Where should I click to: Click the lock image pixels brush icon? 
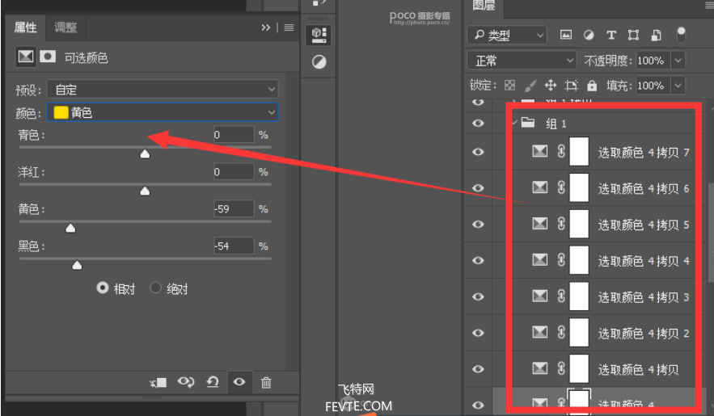pyautogui.click(x=530, y=85)
